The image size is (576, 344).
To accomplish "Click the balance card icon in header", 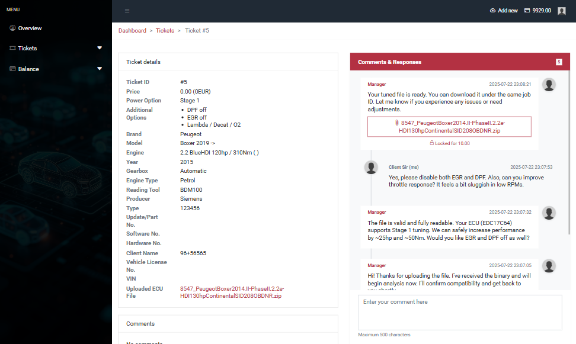I will coord(527,11).
